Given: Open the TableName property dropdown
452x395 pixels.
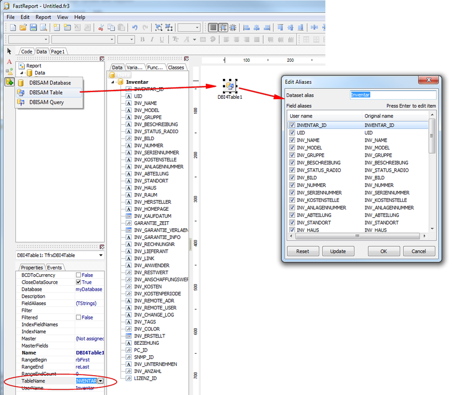Looking at the screenshot, I should click(x=100, y=381).
